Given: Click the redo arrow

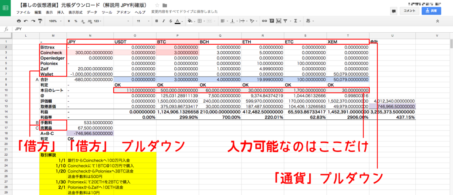Looking at the screenshot, I should click(x=33, y=21).
